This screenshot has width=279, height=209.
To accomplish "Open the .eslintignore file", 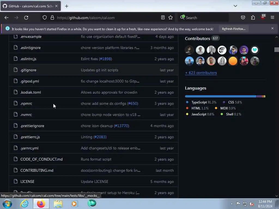I will [31, 48].
